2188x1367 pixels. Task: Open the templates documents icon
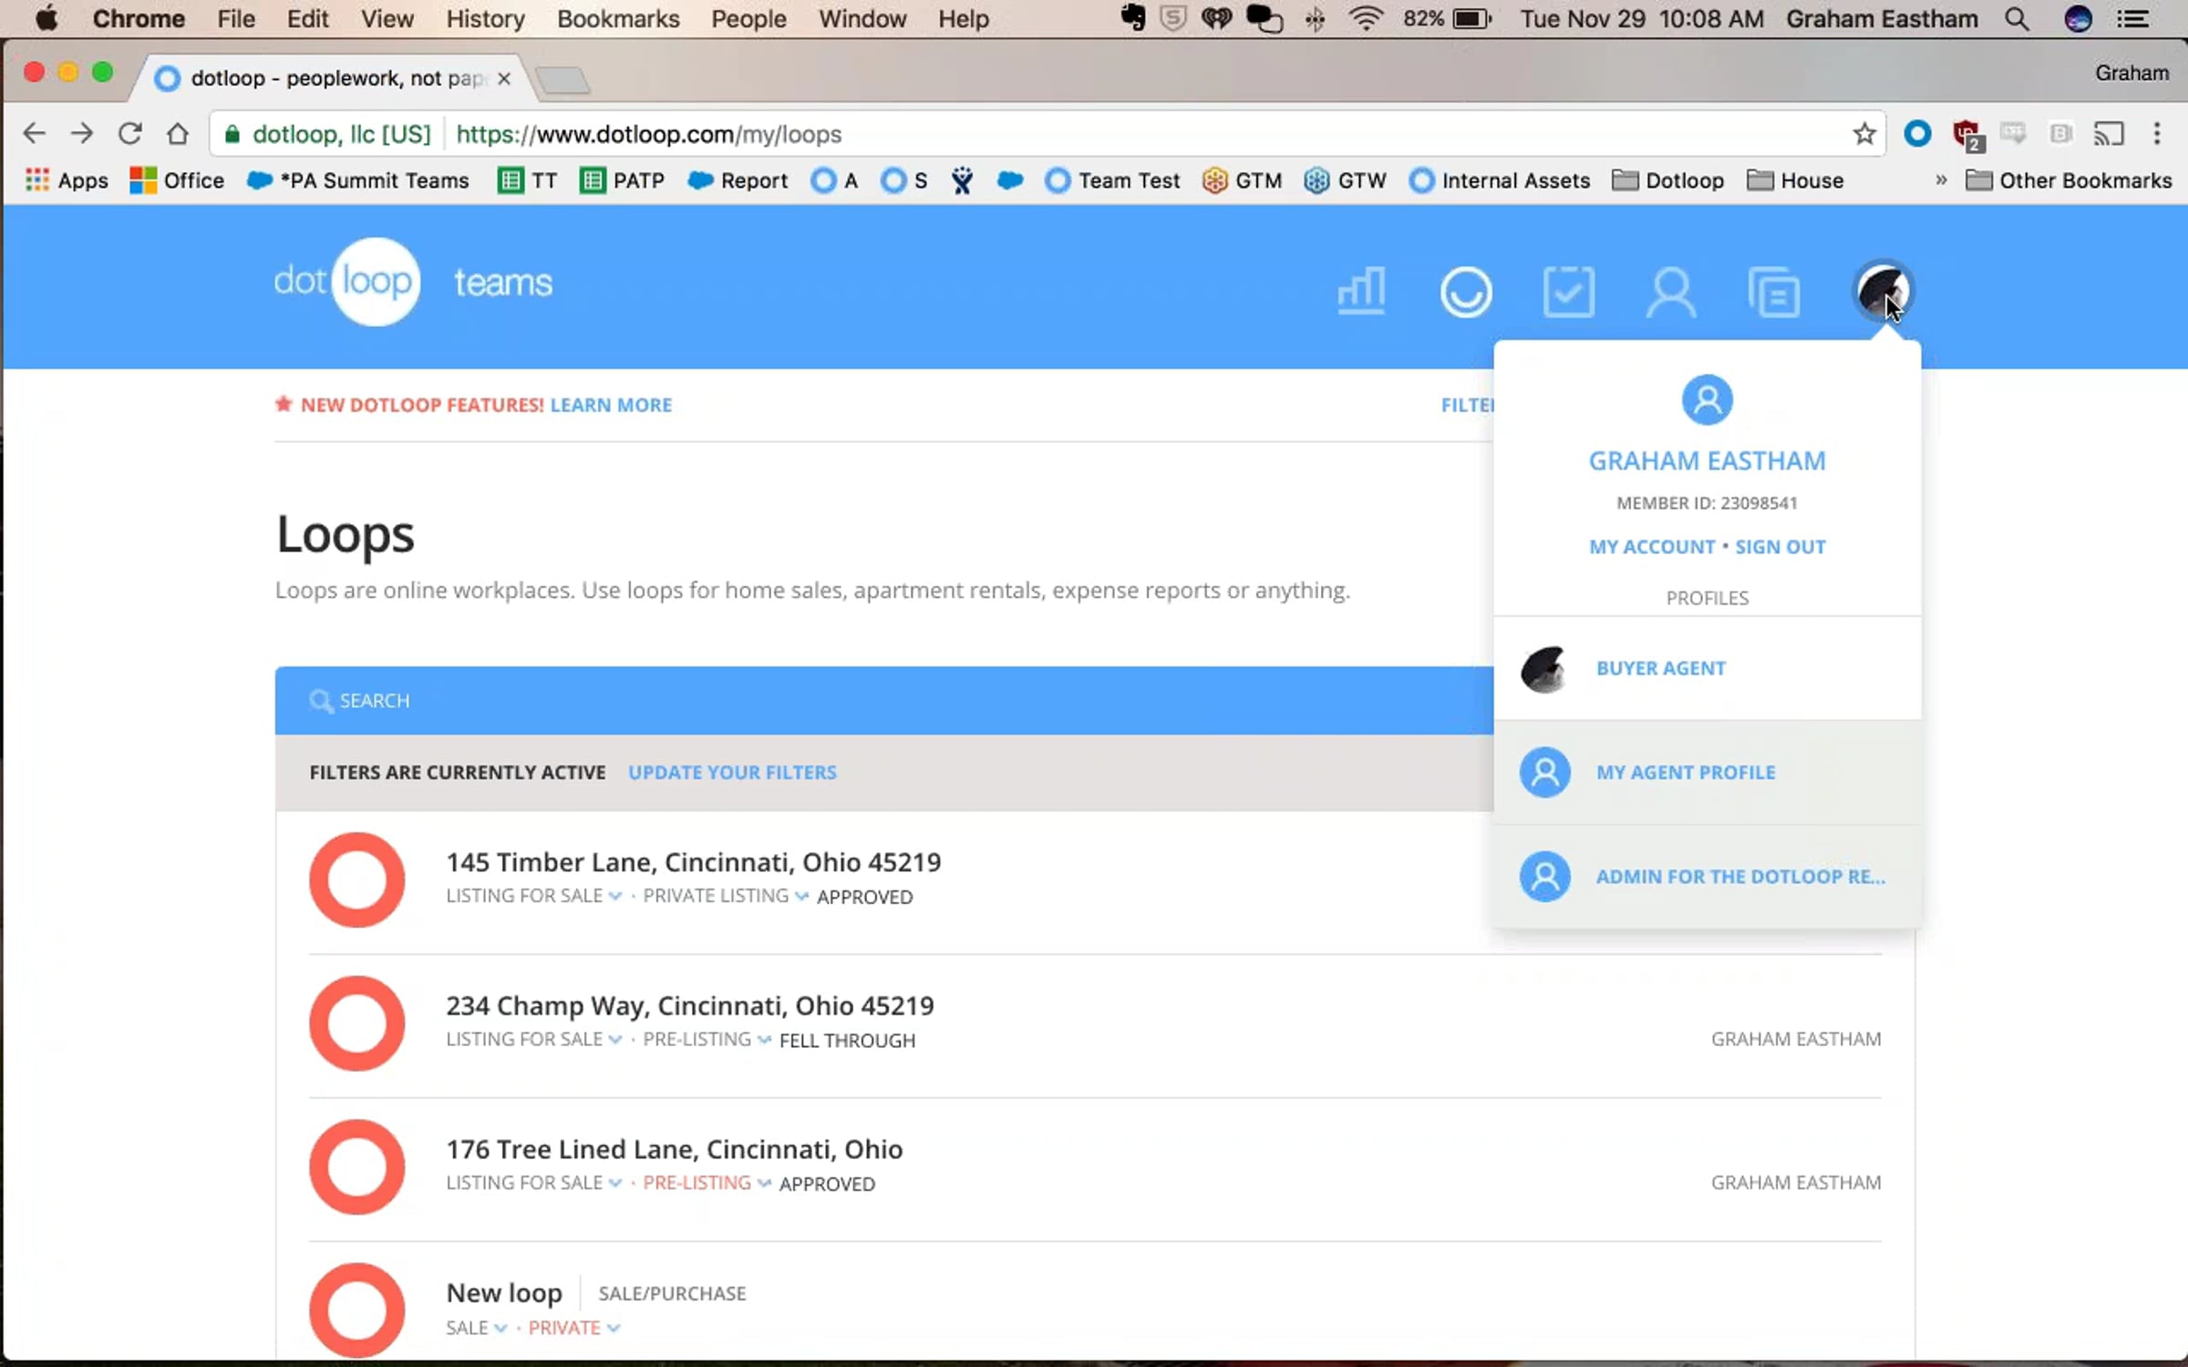pos(1773,293)
